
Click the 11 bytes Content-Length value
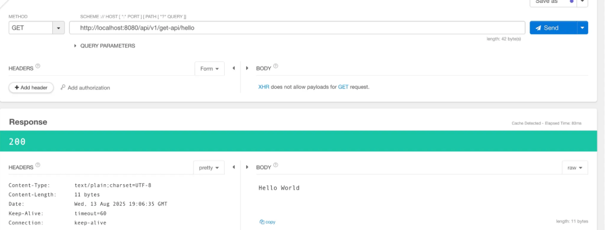[87, 195]
